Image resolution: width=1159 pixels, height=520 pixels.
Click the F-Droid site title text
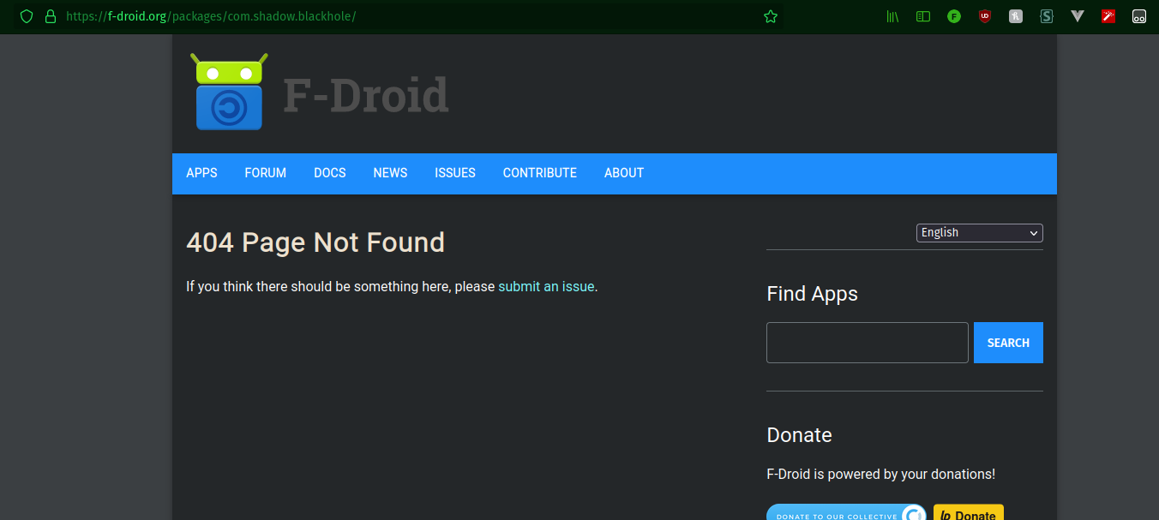point(366,95)
